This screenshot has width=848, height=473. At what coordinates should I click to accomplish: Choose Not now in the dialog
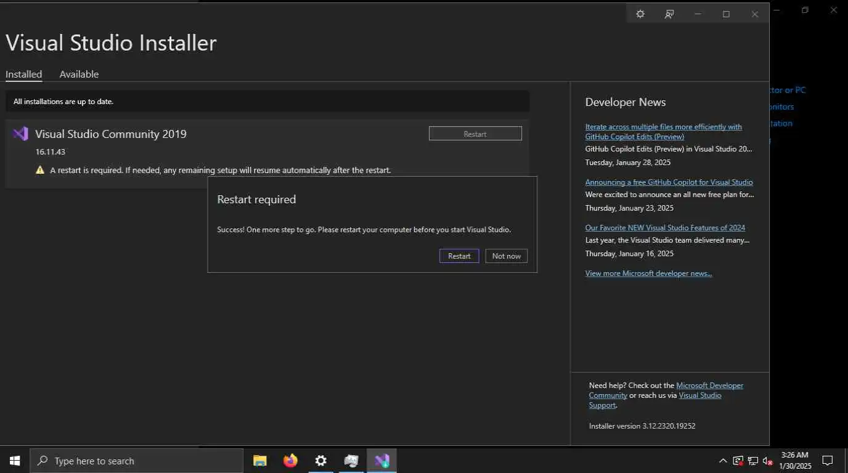tap(507, 256)
